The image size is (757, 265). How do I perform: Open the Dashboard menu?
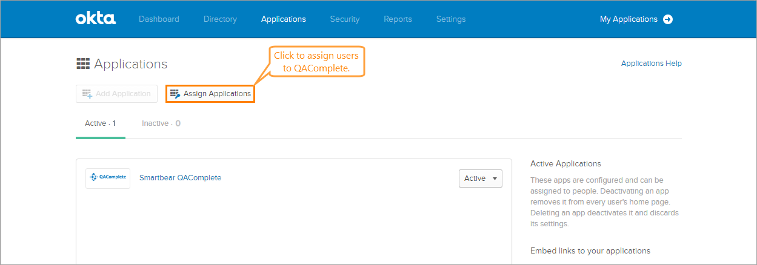[x=159, y=19]
